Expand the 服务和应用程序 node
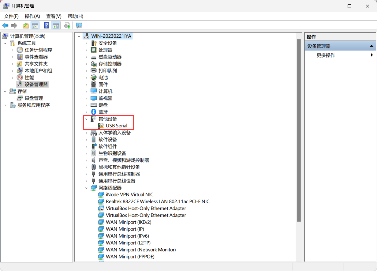The width and height of the screenshot is (377, 271). click(x=5, y=105)
